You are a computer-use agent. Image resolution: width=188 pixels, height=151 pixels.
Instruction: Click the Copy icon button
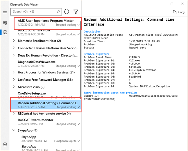coord(179,12)
